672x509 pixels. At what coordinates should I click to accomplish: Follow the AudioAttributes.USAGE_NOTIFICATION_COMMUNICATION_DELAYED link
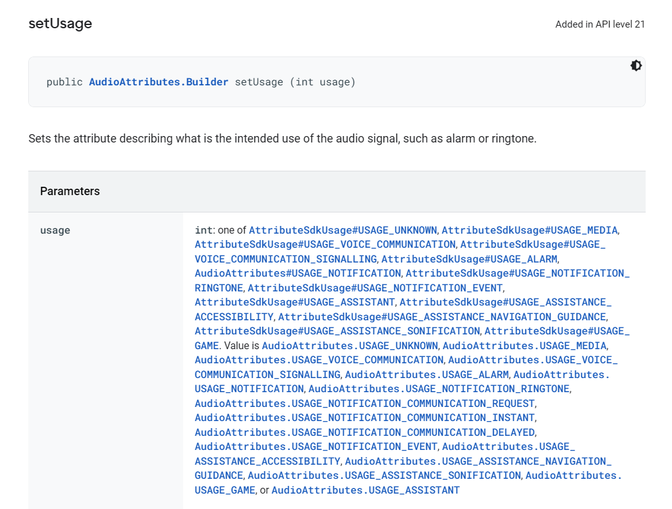click(x=365, y=432)
